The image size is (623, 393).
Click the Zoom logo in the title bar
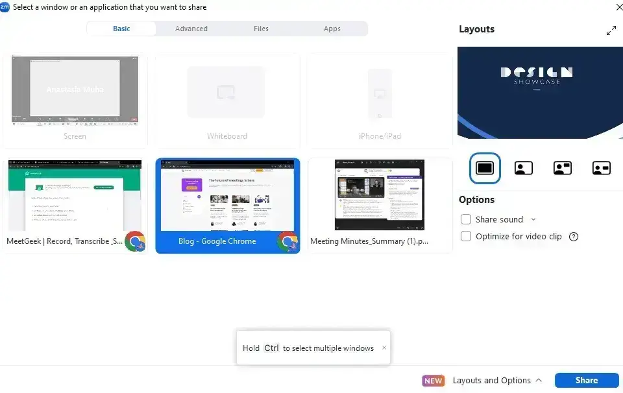pyautogui.click(x=5, y=7)
